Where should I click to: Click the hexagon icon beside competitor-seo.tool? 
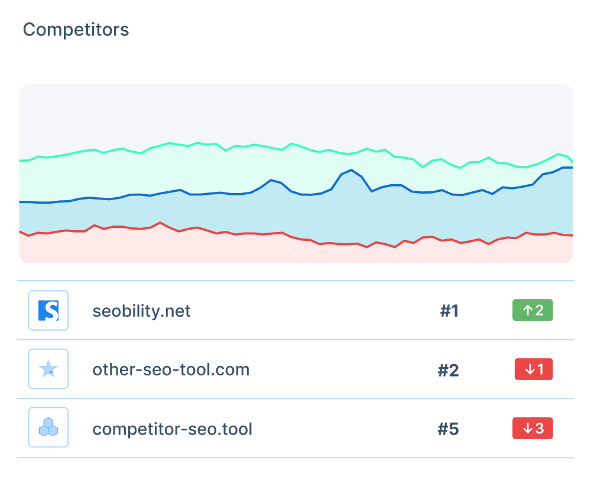tap(48, 427)
